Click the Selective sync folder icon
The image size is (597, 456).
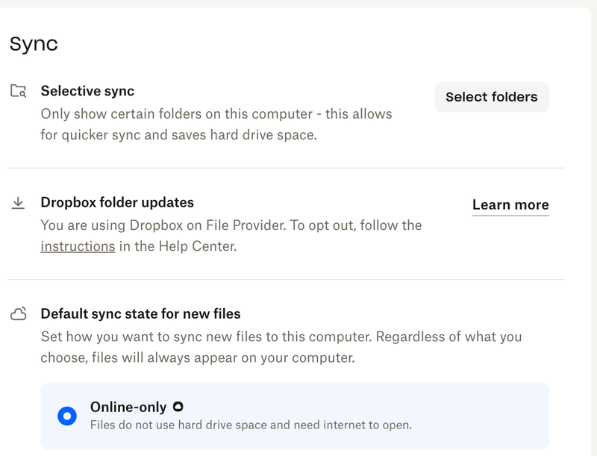(x=19, y=92)
